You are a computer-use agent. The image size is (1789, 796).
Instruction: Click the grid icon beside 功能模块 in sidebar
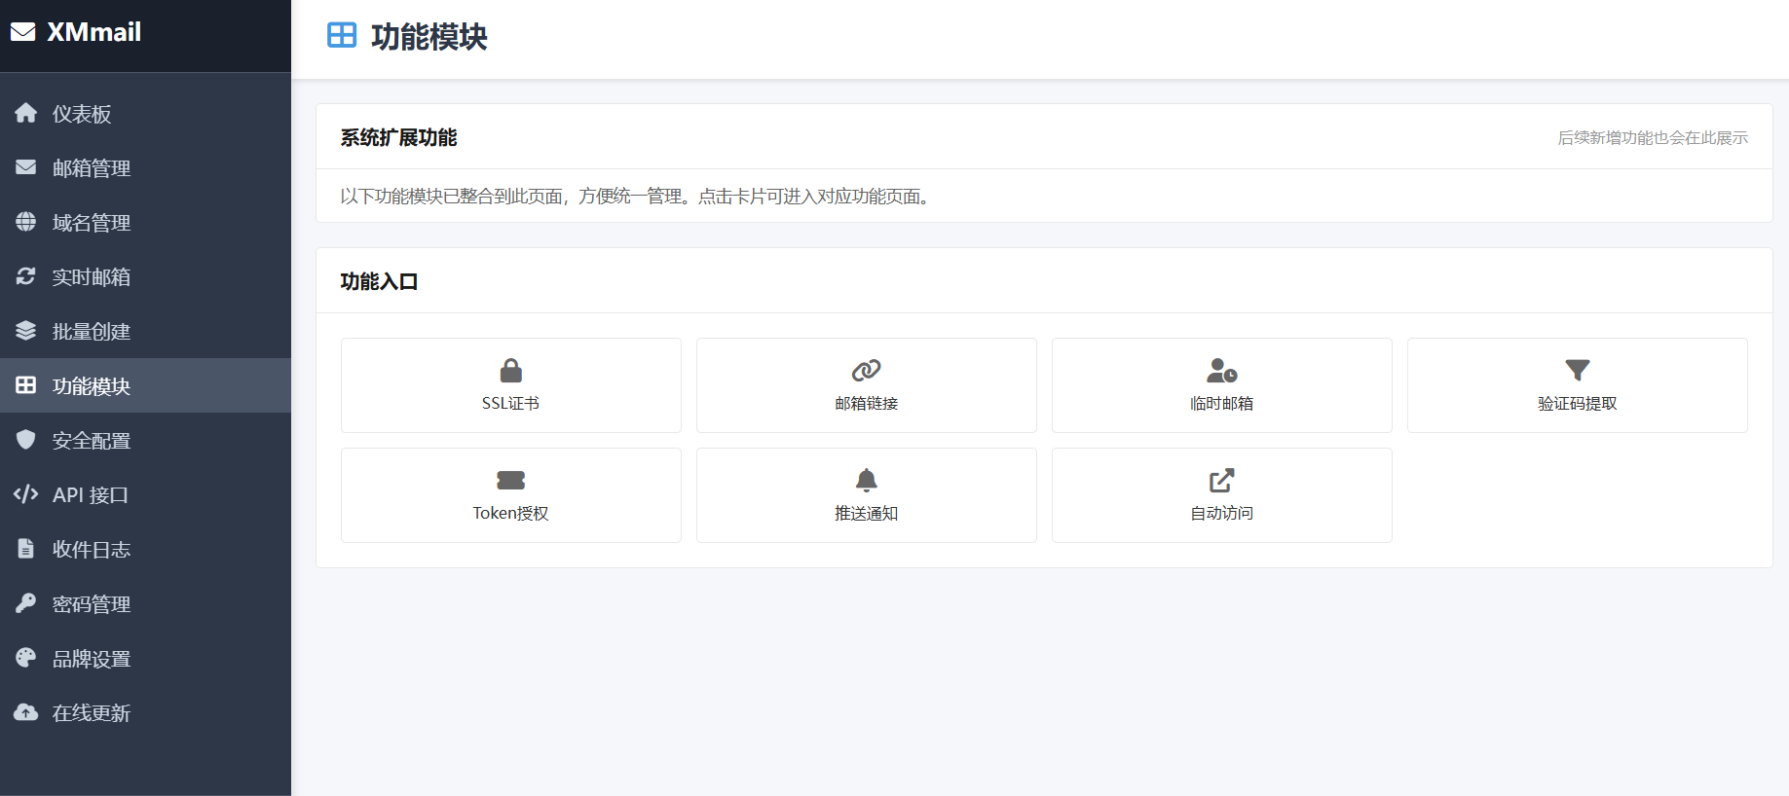[26, 385]
